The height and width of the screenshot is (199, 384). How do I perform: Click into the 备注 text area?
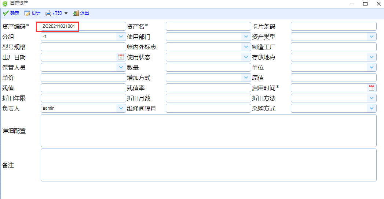[x=209, y=165]
